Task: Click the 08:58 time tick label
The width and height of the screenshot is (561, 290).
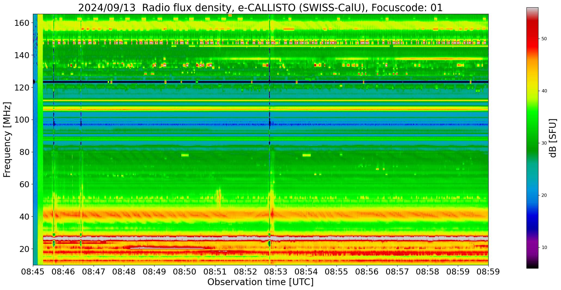Action: coord(428,272)
